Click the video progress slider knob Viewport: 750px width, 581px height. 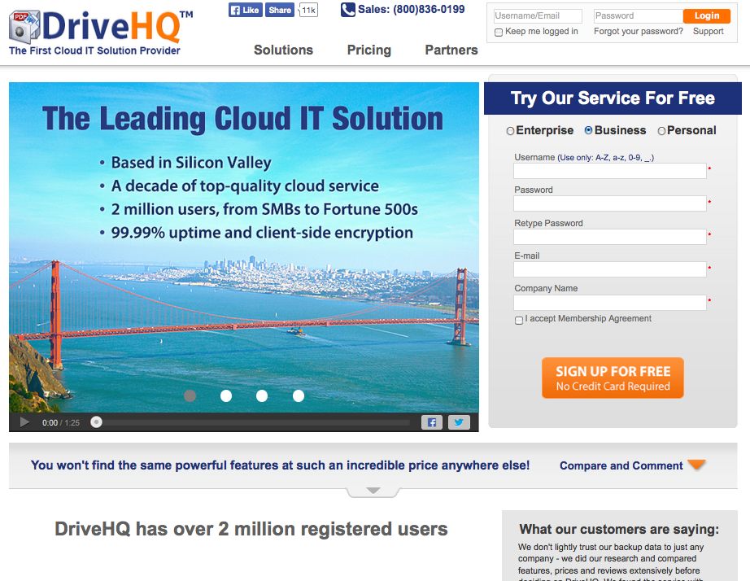pyautogui.click(x=96, y=422)
